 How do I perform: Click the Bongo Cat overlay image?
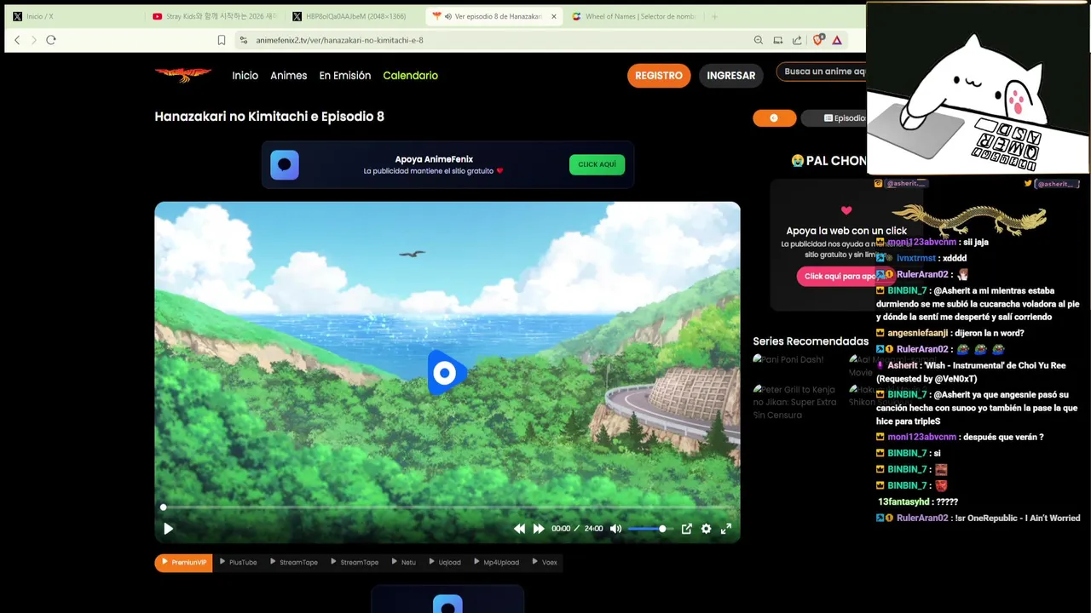point(978,89)
